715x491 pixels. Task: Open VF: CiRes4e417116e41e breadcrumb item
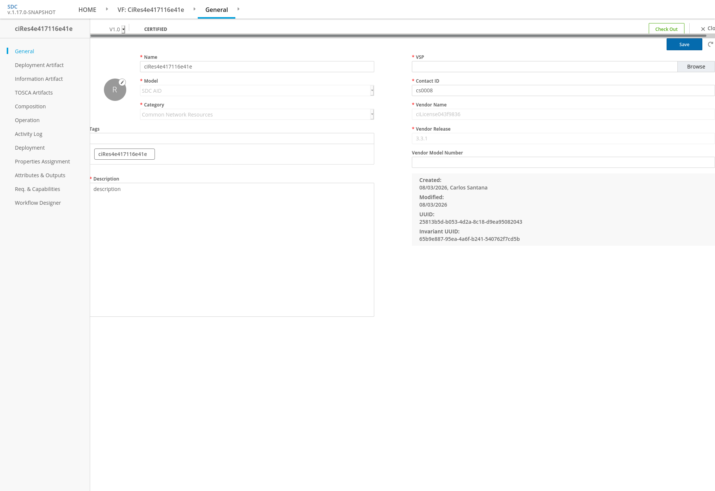150,10
